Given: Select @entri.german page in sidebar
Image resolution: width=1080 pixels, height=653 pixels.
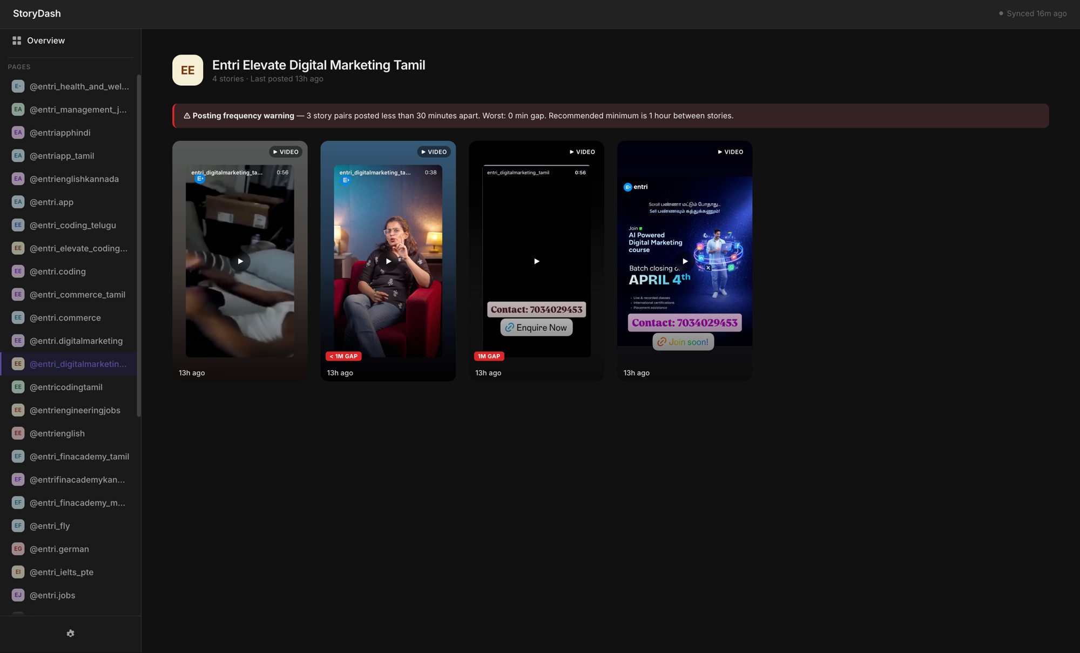Looking at the screenshot, I should click(x=59, y=549).
